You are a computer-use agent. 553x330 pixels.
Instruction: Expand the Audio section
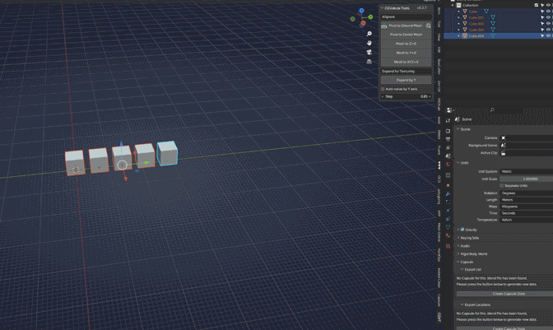[458, 246]
